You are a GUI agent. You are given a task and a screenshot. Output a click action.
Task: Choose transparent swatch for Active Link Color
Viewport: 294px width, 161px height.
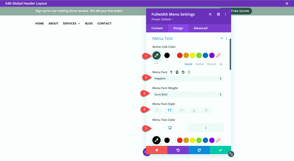point(218,55)
